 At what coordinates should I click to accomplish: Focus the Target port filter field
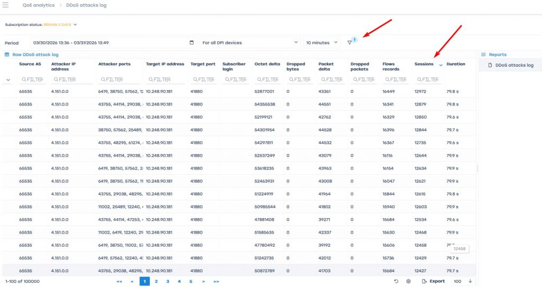click(x=204, y=79)
